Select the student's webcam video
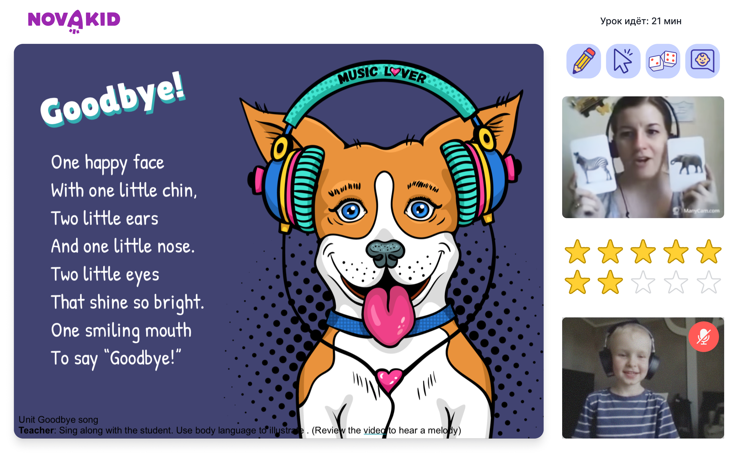738x457 pixels. [643, 378]
